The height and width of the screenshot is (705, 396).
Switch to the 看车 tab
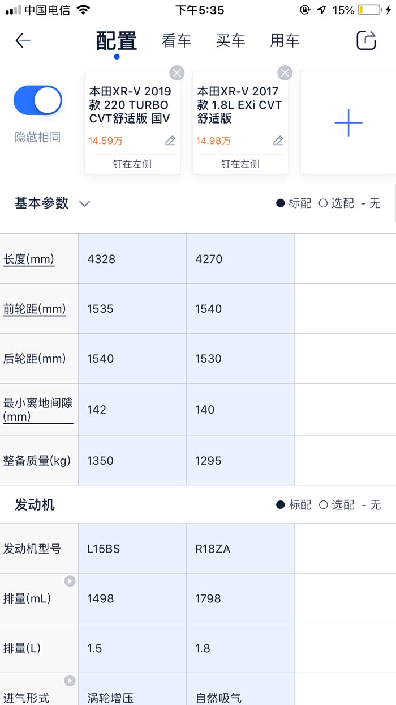[177, 41]
